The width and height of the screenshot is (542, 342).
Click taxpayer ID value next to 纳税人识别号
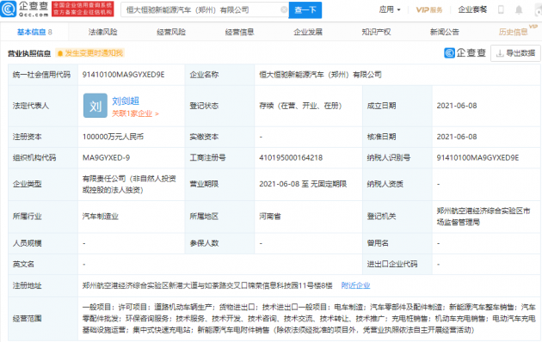click(477, 158)
